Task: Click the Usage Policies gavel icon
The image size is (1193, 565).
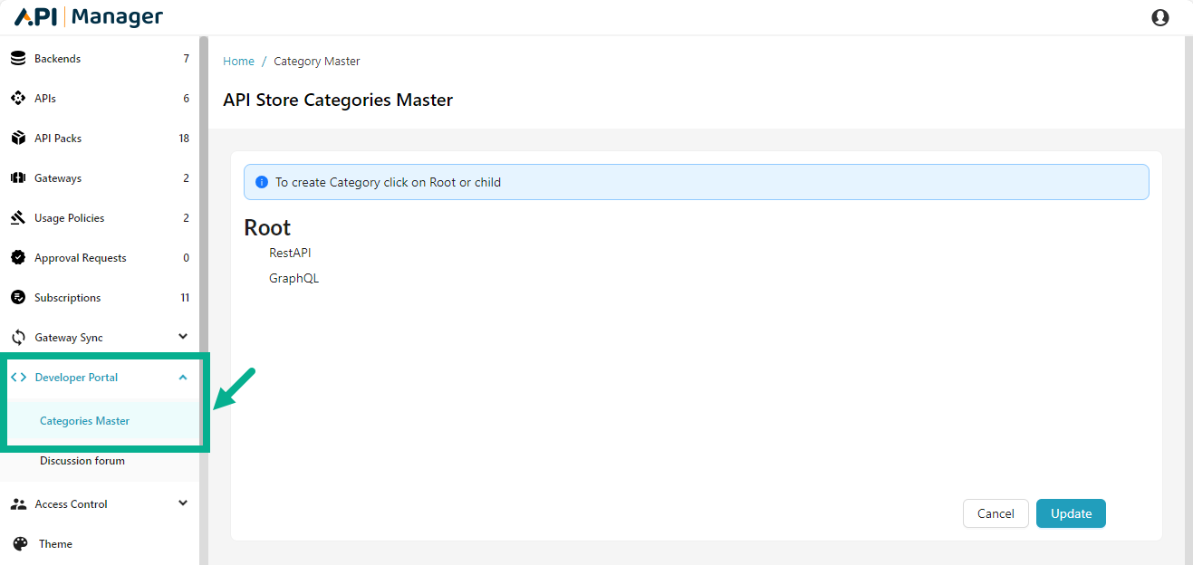Action: (x=18, y=217)
